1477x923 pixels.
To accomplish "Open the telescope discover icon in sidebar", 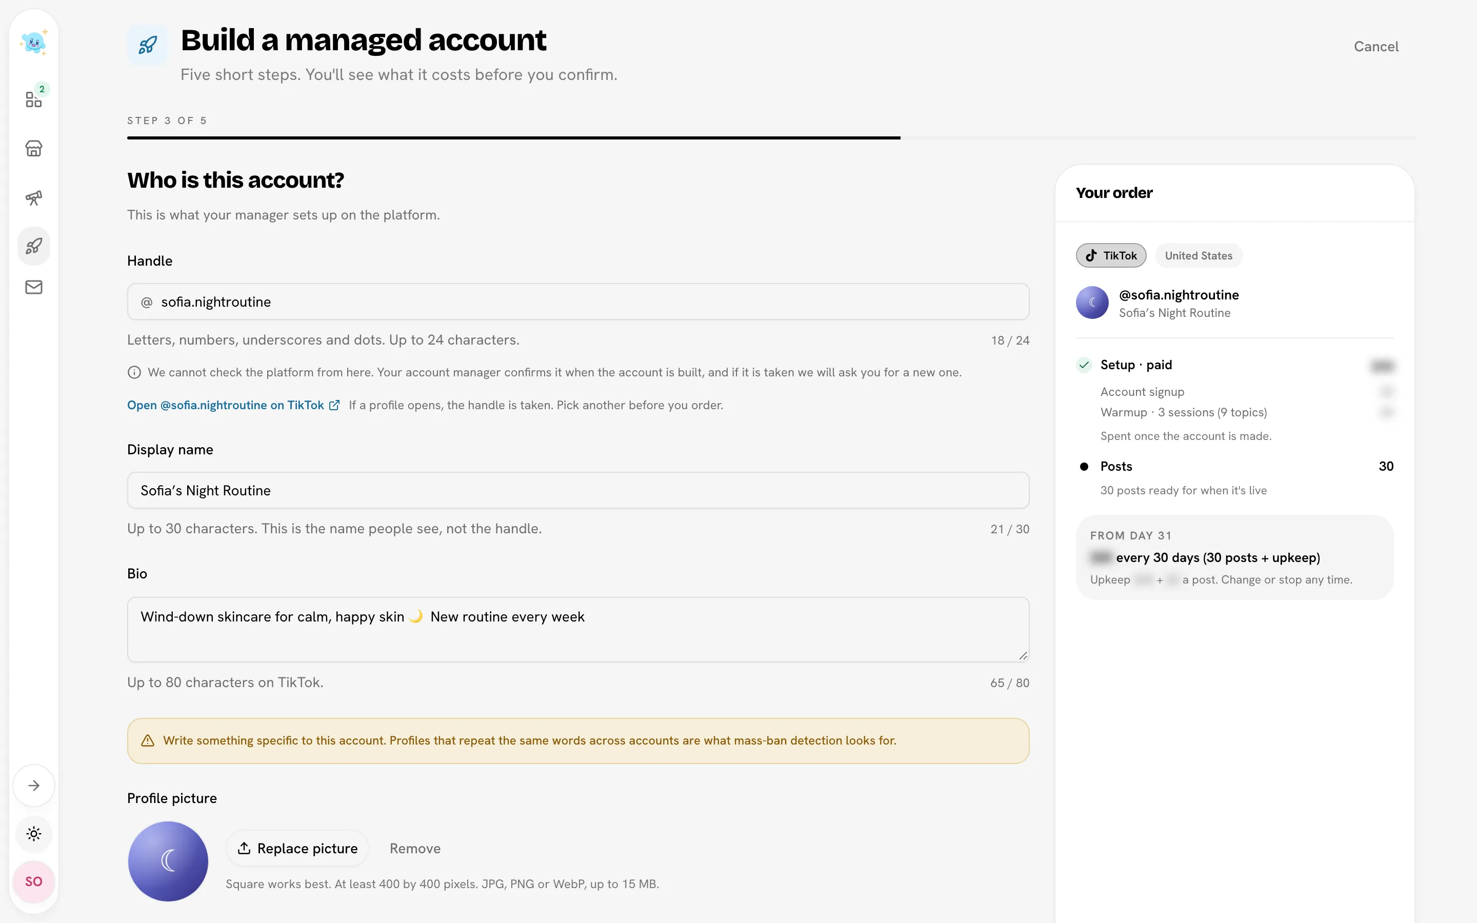I will 33,197.
